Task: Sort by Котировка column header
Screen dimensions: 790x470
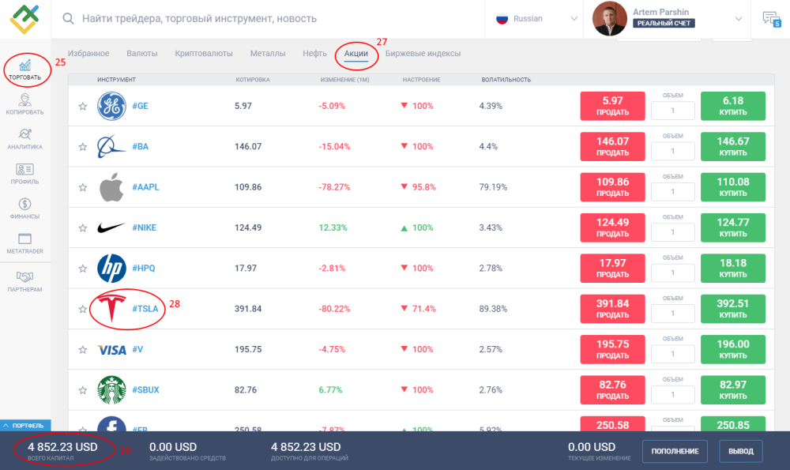Action: coord(253,80)
